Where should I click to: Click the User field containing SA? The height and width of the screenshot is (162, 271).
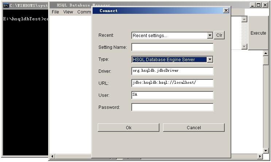172,95
